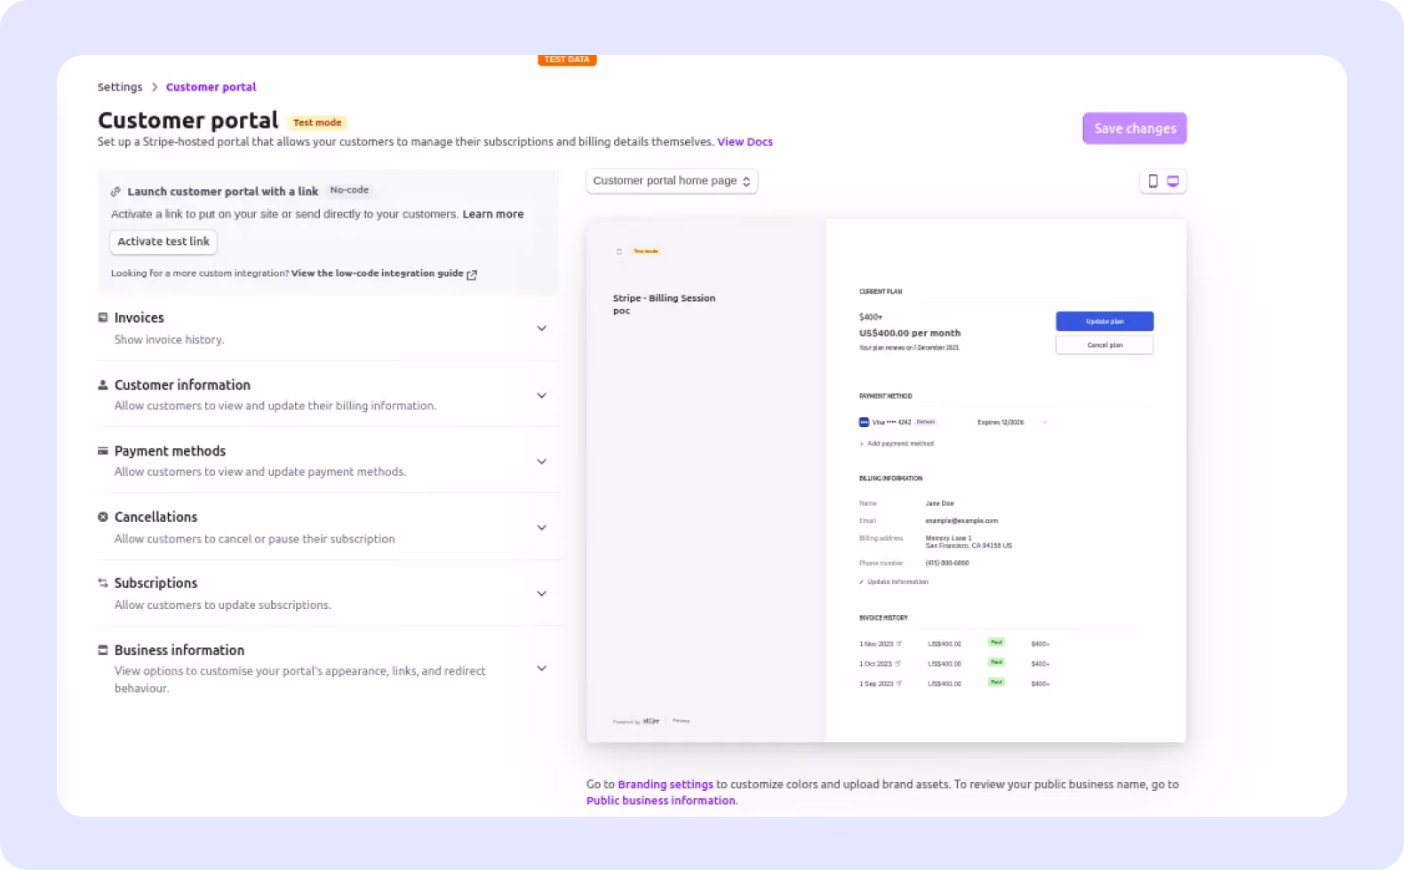The width and height of the screenshot is (1404, 870).
Task: Save changes to the portal
Action: pos(1135,129)
